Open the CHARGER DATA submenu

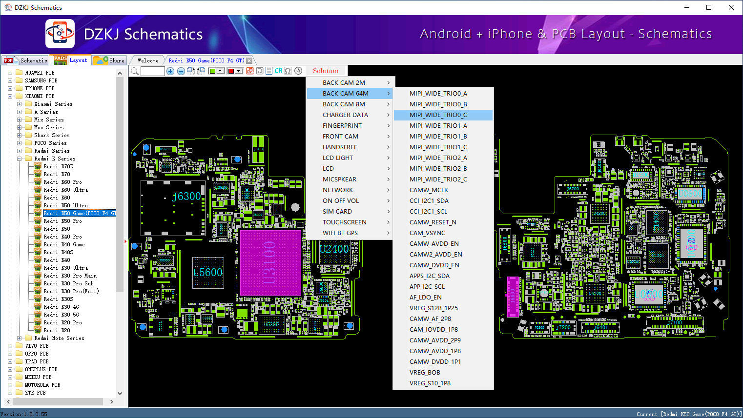[x=345, y=115]
